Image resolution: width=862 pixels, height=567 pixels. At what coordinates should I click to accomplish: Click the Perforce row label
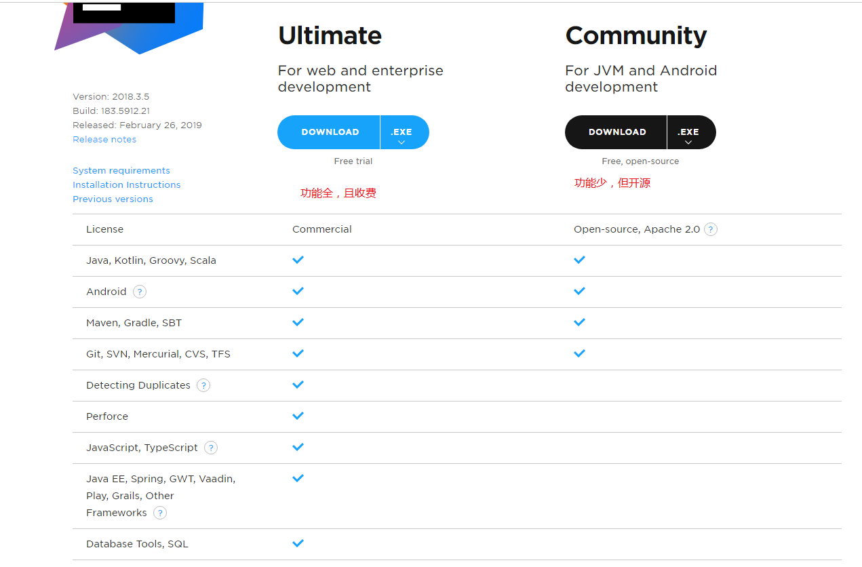coord(107,416)
